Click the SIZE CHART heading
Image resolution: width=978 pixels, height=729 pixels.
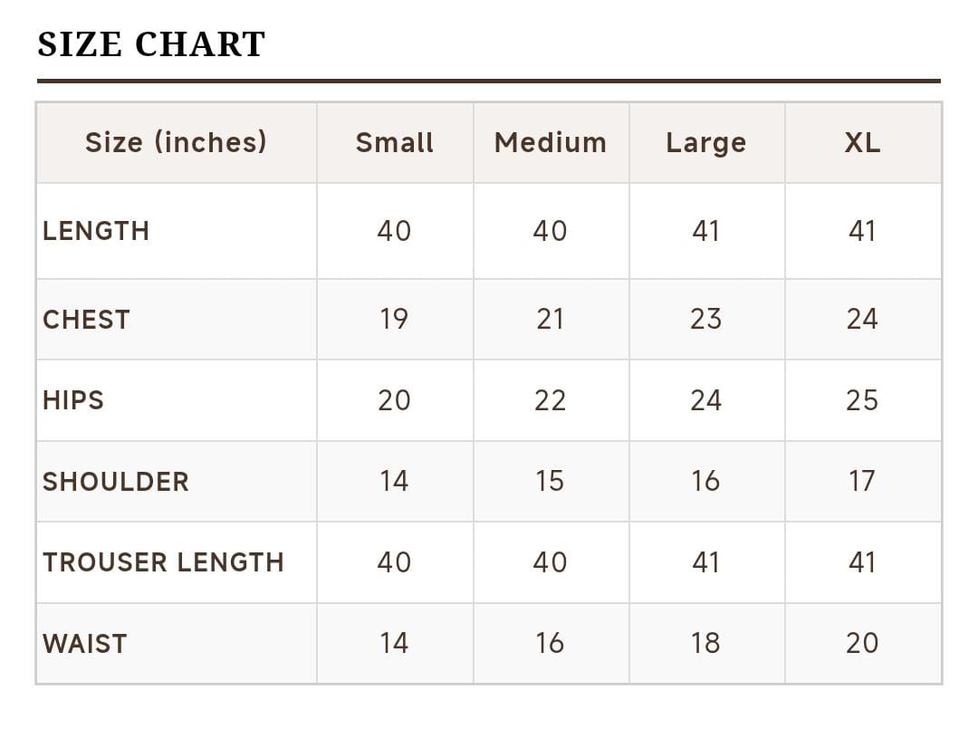(151, 44)
